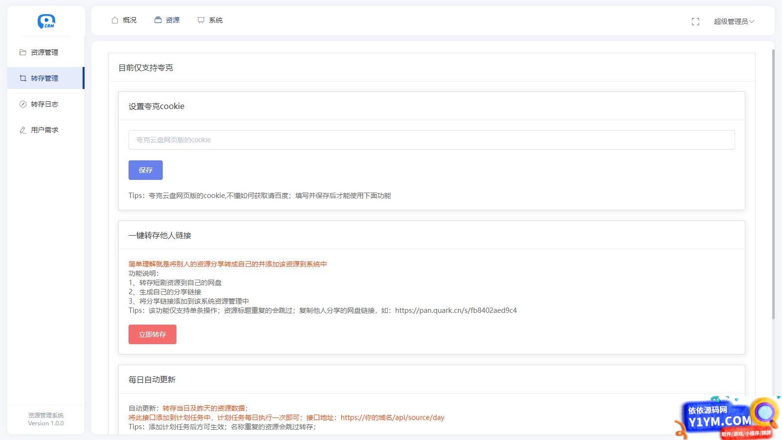
Task: Click the crop icon beside 转存管理
Action: 22,78
